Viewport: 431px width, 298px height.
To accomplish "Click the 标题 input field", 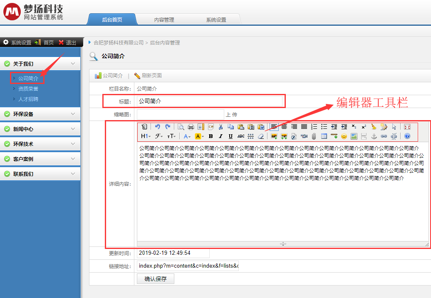I will (x=210, y=101).
